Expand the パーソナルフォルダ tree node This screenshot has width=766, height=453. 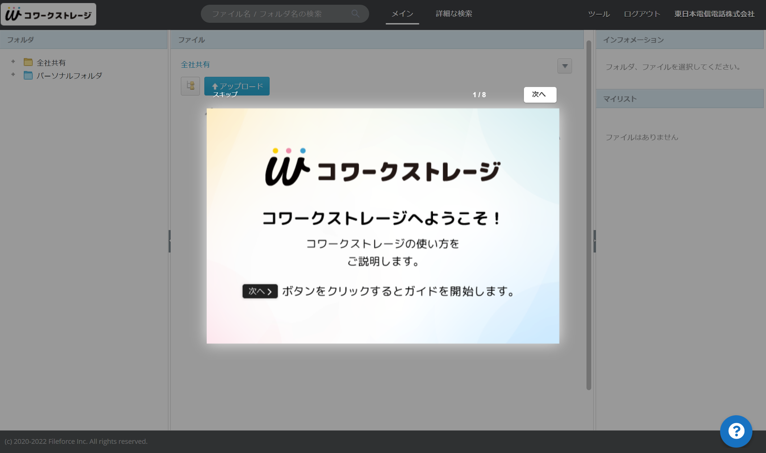click(x=13, y=74)
